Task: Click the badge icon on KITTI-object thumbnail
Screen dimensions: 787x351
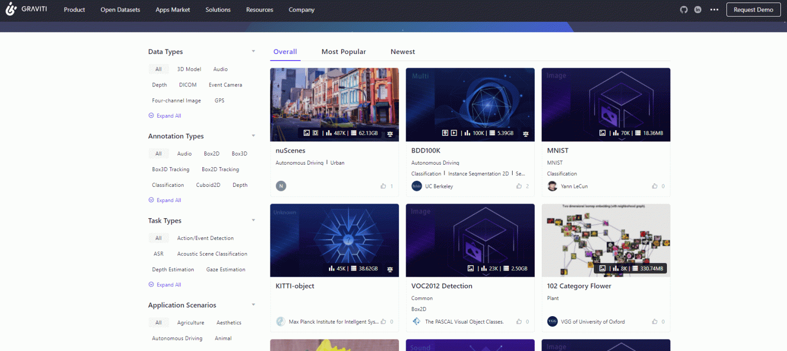Action: [x=390, y=269]
